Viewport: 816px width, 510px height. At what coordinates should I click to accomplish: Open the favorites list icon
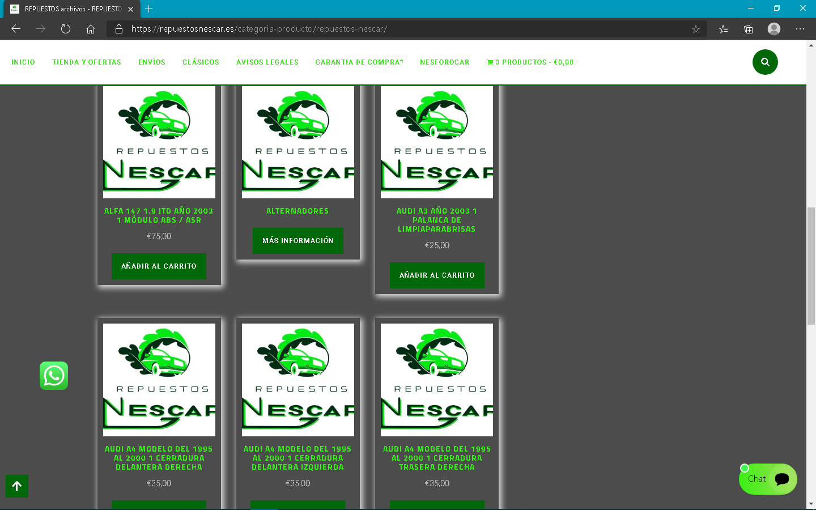pyautogui.click(x=723, y=29)
